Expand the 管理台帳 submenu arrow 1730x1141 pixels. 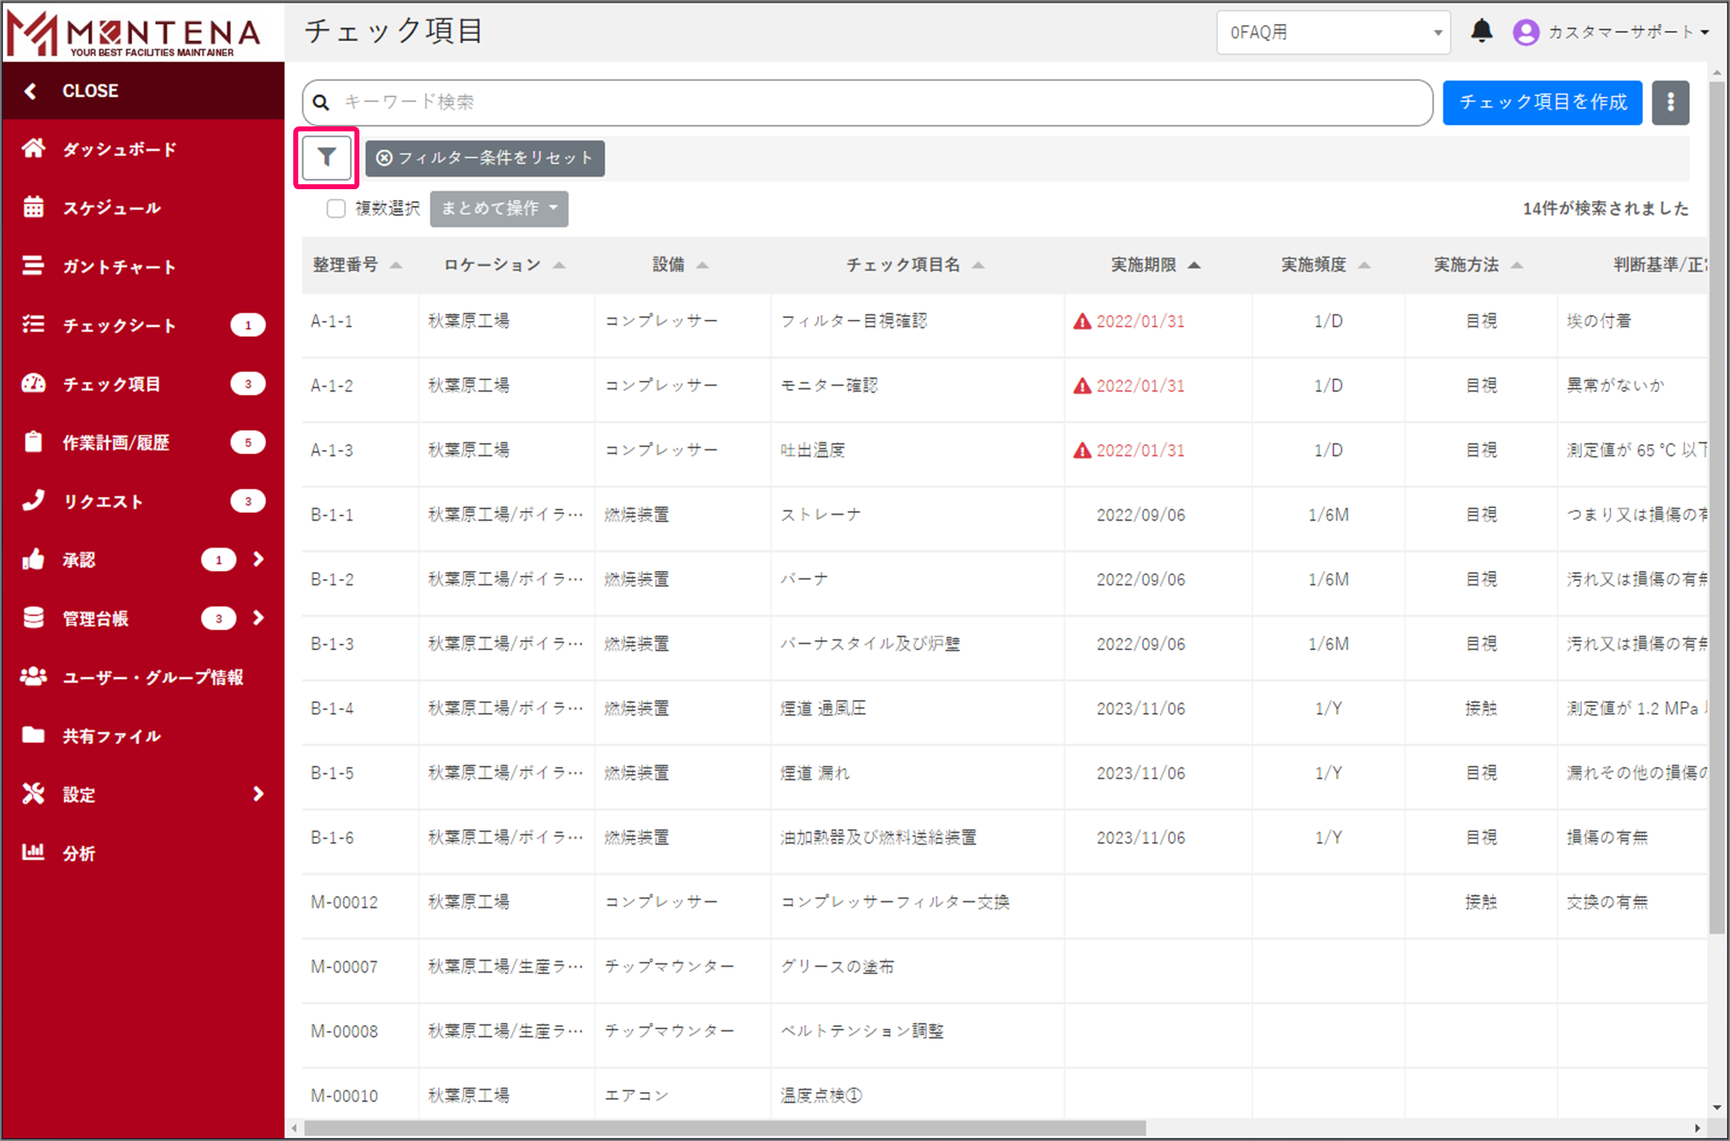coord(258,618)
